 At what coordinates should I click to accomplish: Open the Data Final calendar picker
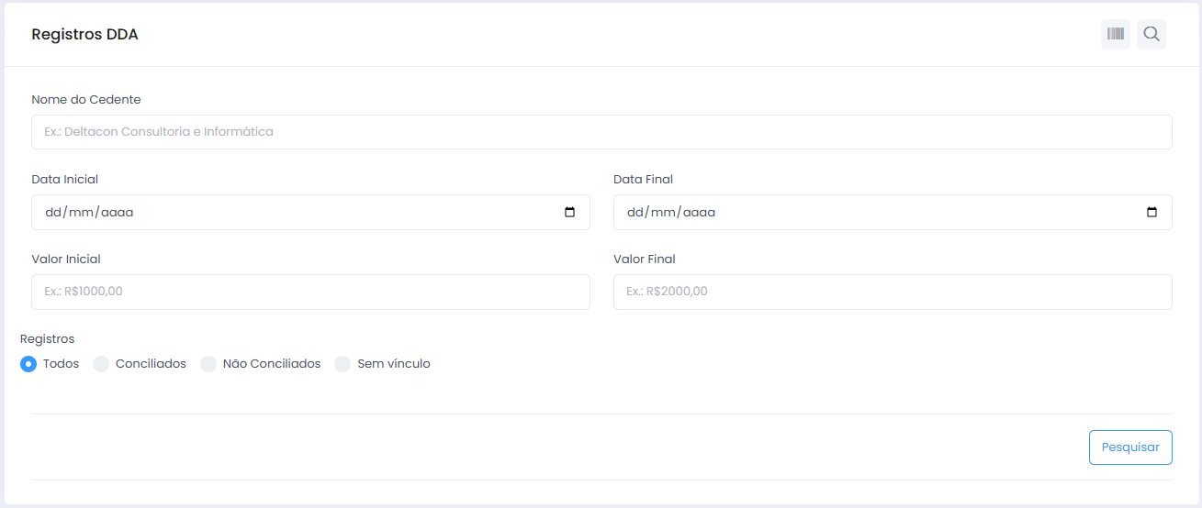1151,213
